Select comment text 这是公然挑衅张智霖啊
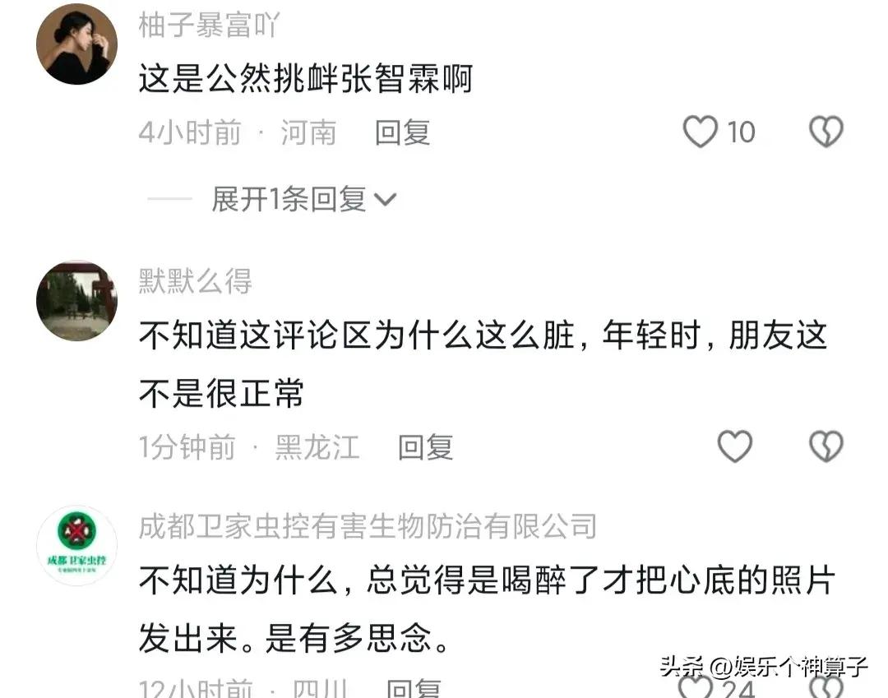 (306, 78)
